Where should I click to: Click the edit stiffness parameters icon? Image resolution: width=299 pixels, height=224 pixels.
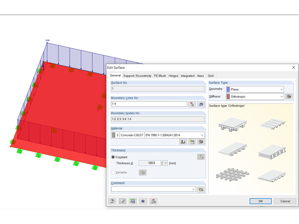289,97
